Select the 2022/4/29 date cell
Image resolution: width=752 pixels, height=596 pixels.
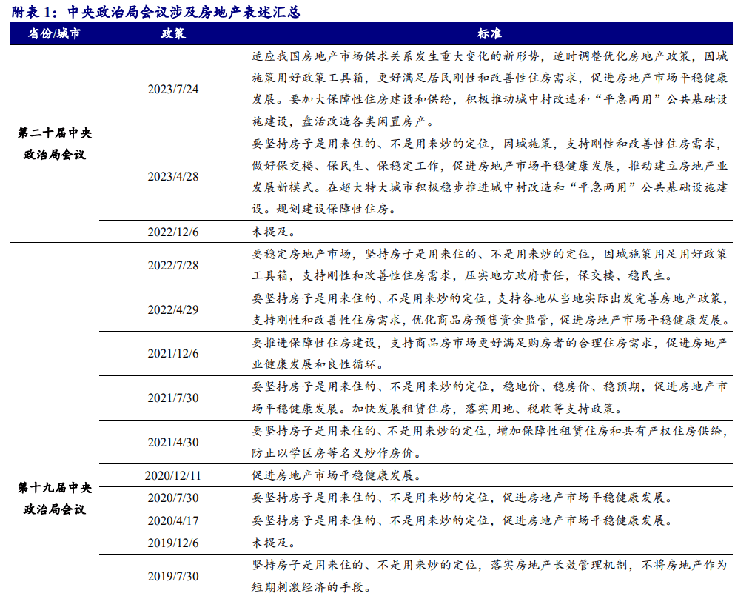tap(173, 309)
